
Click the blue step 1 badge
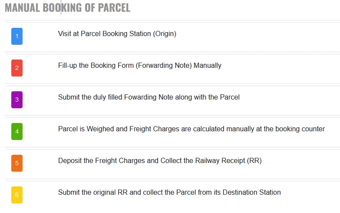pos(17,36)
